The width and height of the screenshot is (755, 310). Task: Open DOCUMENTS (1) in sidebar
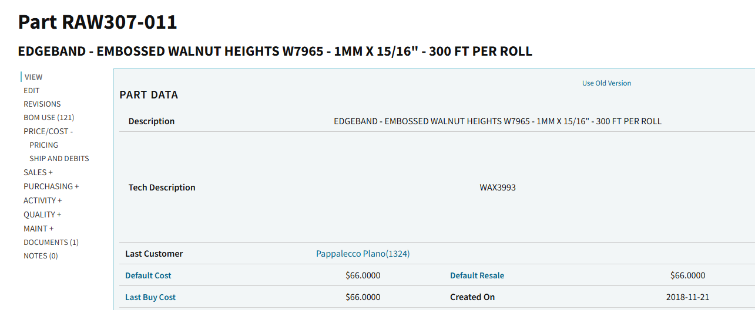(x=51, y=242)
